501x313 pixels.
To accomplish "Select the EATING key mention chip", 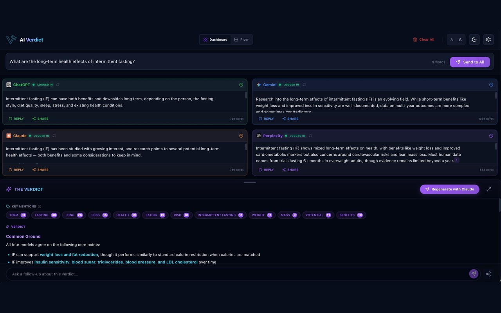I will coord(155,215).
